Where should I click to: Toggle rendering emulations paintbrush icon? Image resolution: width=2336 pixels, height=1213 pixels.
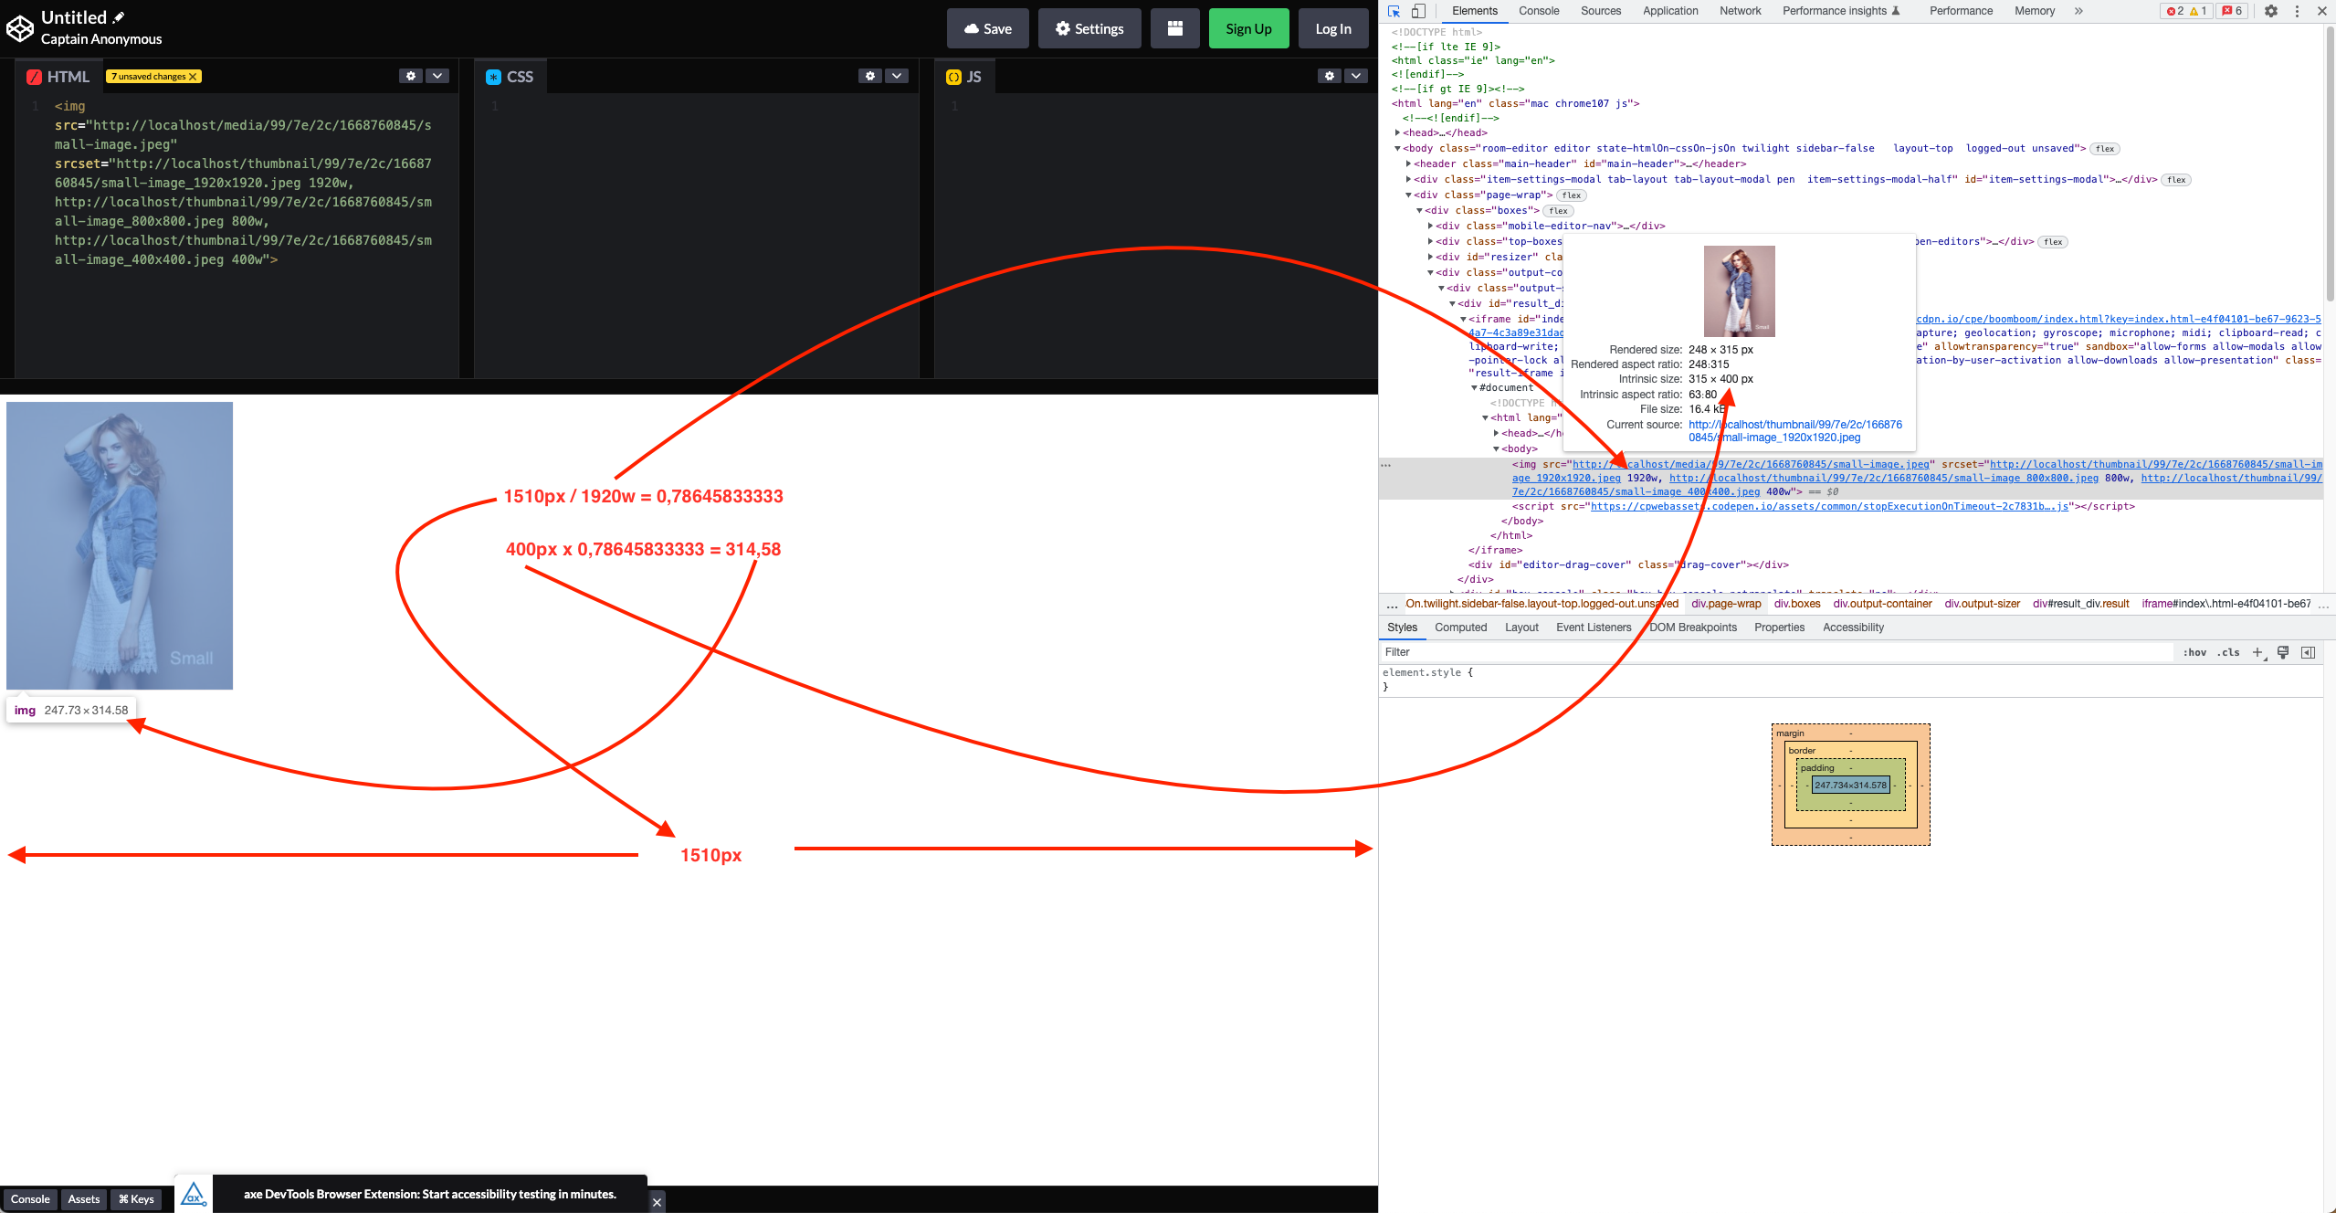2283,652
